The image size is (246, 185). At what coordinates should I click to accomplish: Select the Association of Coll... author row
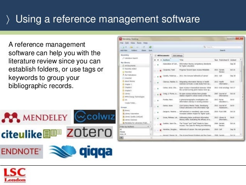tap(170, 64)
